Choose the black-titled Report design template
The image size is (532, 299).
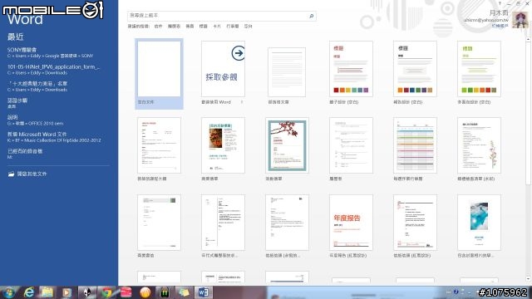[415, 69]
